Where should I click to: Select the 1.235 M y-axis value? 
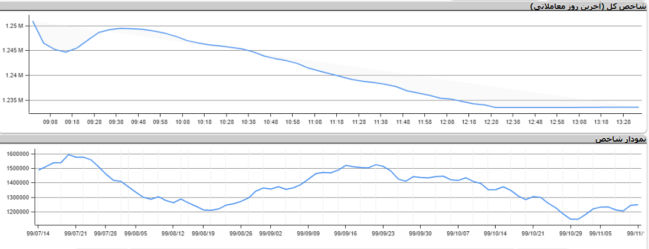point(12,100)
